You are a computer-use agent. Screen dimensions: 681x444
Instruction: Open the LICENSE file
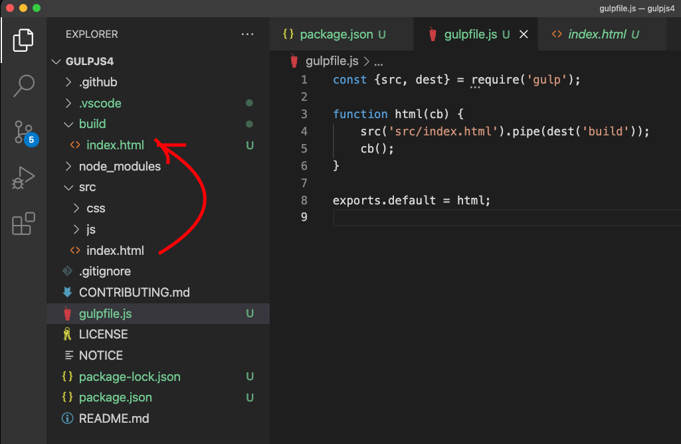tap(158, 334)
